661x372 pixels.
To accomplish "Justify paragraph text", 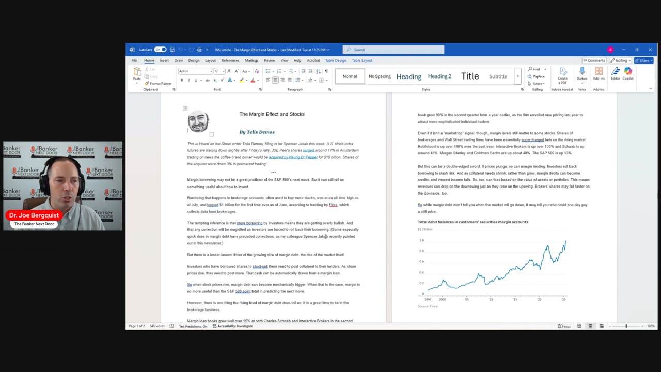I will (289, 80).
